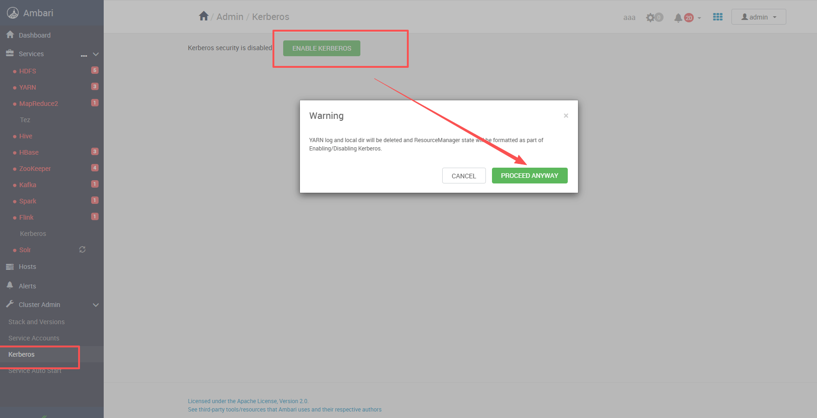Open third-party tools/resources link
The width and height of the screenshot is (817, 418).
[285, 410]
